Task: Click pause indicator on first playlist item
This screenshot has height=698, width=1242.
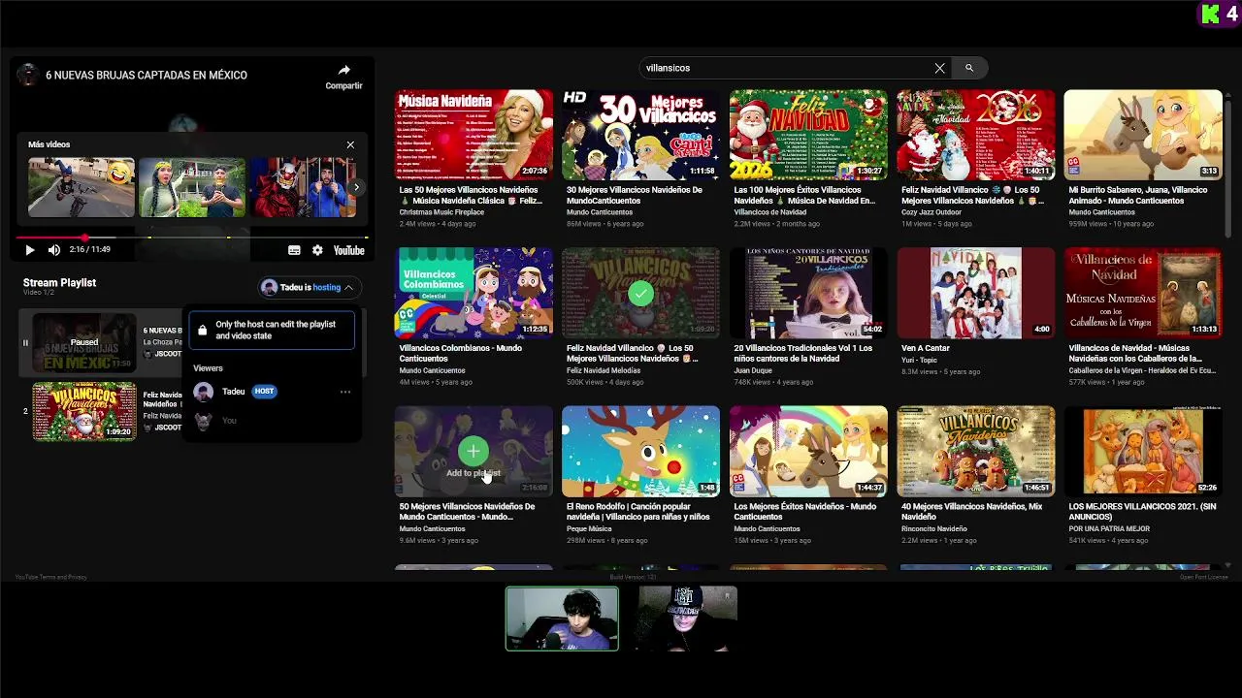Action: (25, 342)
